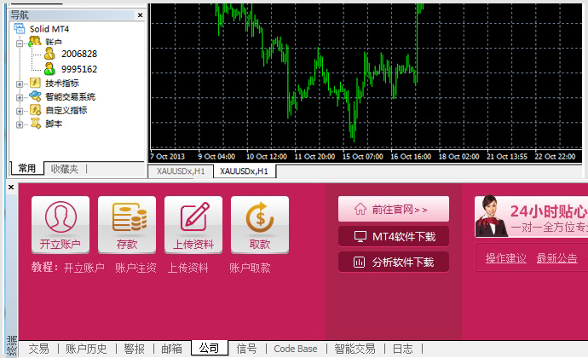Open the 邮箱 mailbox tab
The height and width of the screenshot is (358, 588).
coord(172,349)
